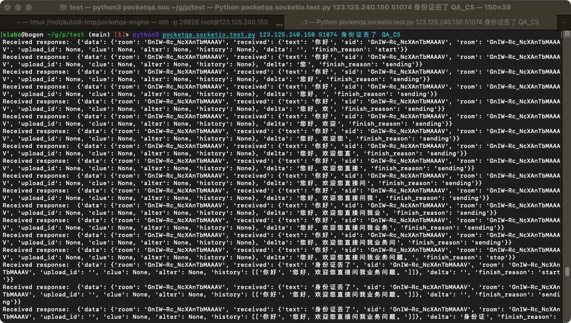Open a new tab with the plus button
Viewport: 571px width, 323px height.
tap(564, 22)
